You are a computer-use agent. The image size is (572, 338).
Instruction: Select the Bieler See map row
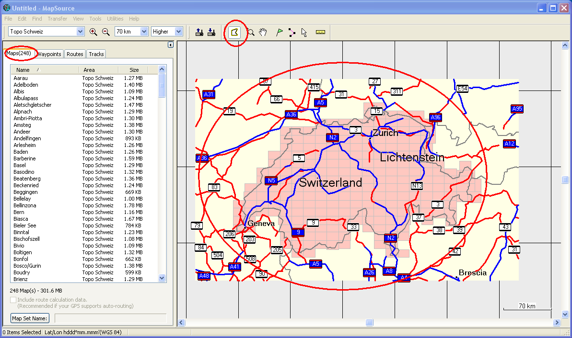pos(84,225)
